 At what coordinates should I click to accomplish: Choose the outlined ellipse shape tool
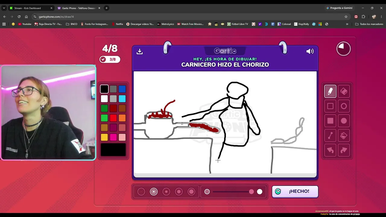[344, 106]
